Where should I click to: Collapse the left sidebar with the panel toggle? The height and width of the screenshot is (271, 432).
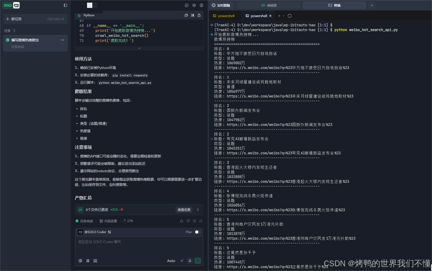(65, 5)
